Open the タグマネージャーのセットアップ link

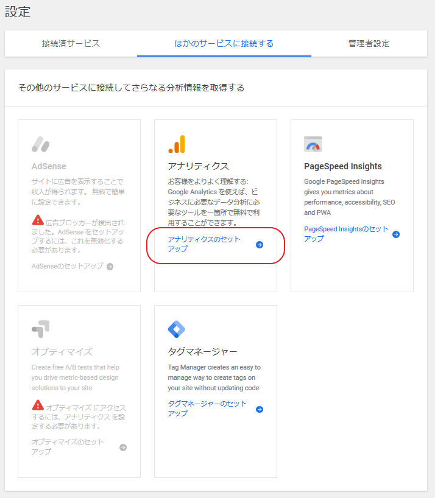(x=207, y=409)
